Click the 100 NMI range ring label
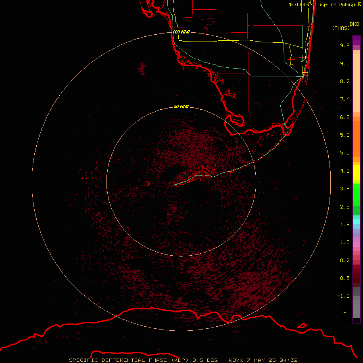Viewport: 363px width, 363px height. click(181, 32)
